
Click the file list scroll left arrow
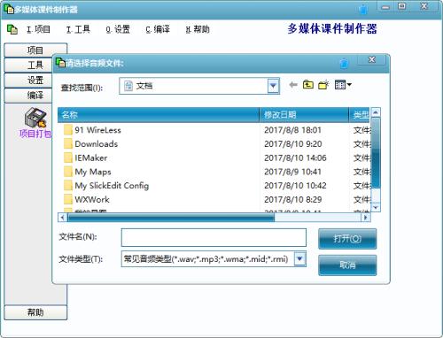pos(62,218)
